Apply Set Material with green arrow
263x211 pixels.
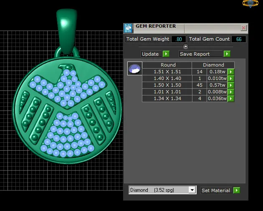237,190
